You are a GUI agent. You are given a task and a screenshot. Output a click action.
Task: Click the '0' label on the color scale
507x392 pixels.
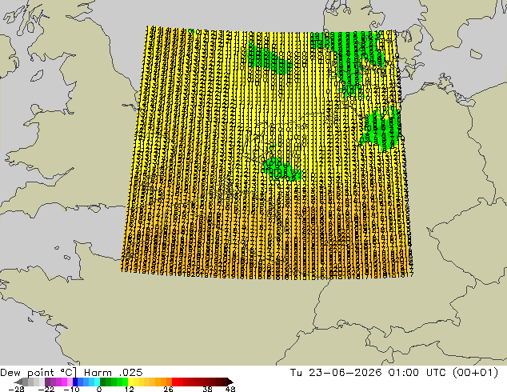(x=99, y=389)
